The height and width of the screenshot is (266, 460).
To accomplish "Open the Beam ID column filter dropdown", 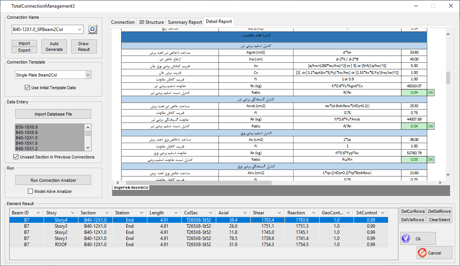I will (x=38, y=213).
